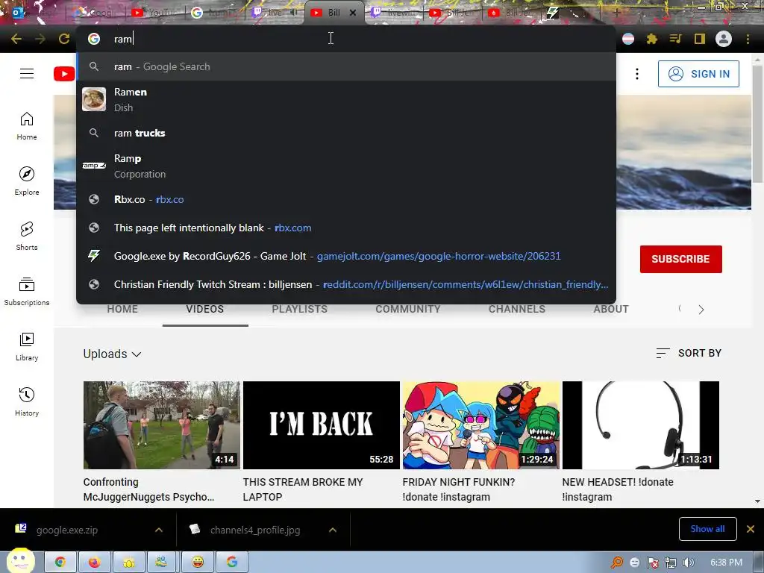
Task: Open the Chrome three-dot menu
Action: pyautogui.click(x=748, y=39)
